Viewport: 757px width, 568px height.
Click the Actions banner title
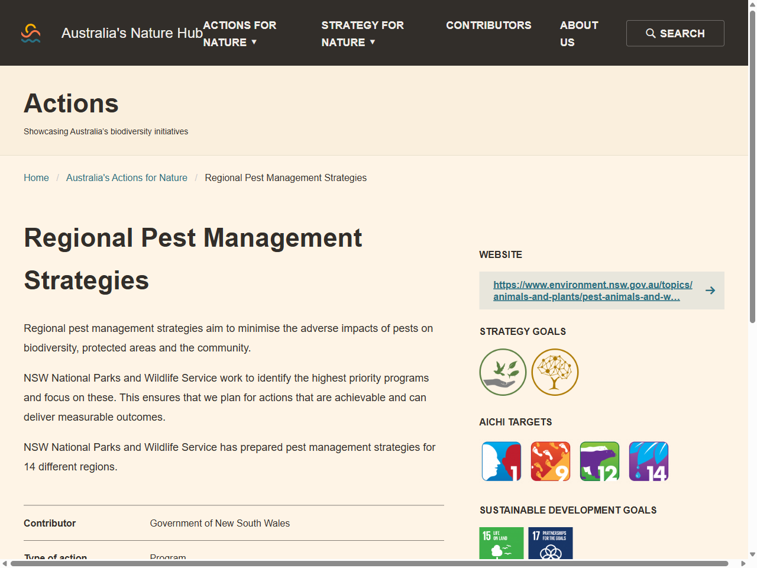pyautogui.click(x=71, y=104)
